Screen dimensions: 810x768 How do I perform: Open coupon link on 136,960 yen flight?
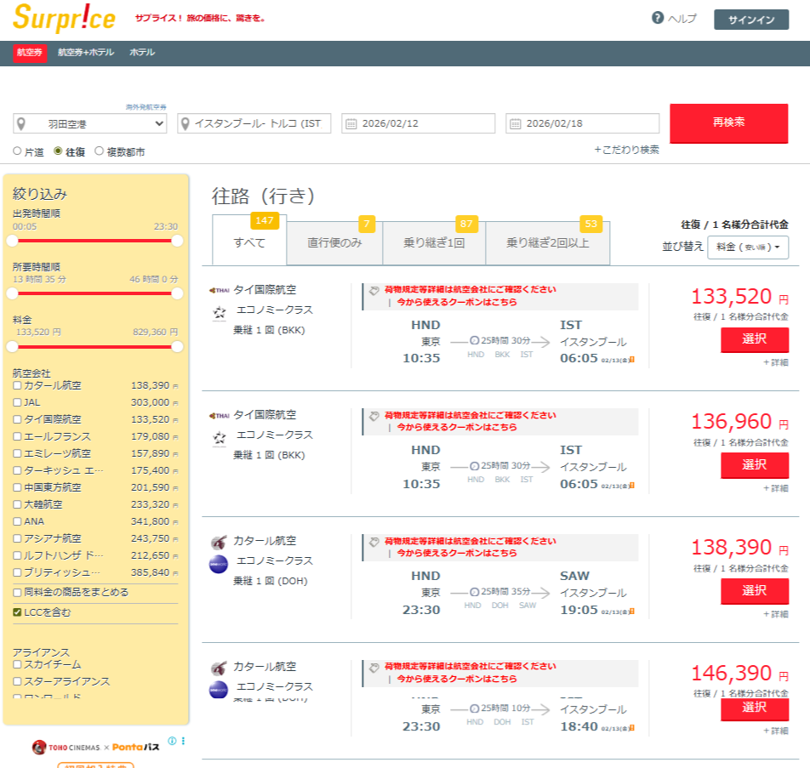[457, 428]
